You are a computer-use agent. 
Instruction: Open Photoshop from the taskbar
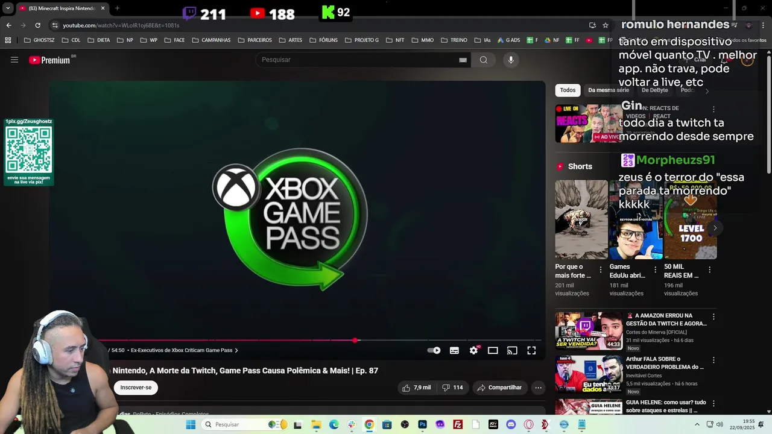[x=422, y=424]
